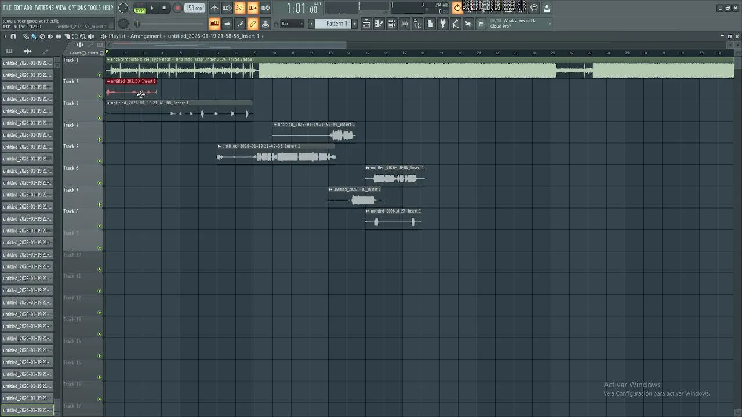
Task: Select the Slice tool
Action: pos(67,36)
